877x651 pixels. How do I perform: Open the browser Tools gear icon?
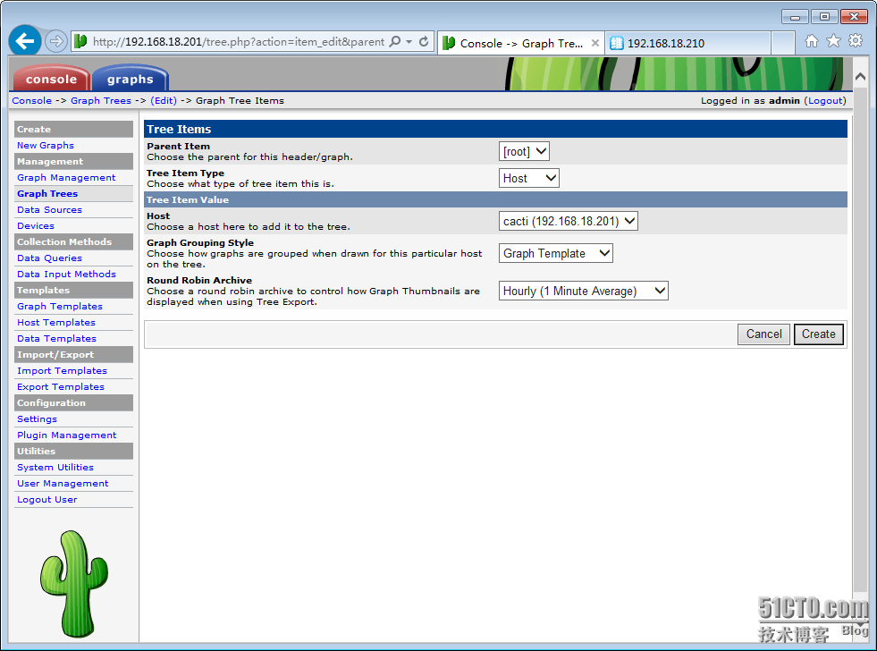pos(856,41)
